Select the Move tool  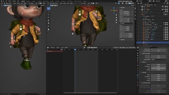click(49, 15)
